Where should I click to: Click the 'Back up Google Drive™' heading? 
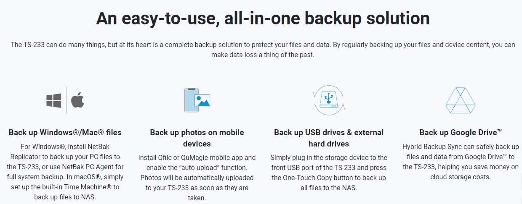coord(461,133)
